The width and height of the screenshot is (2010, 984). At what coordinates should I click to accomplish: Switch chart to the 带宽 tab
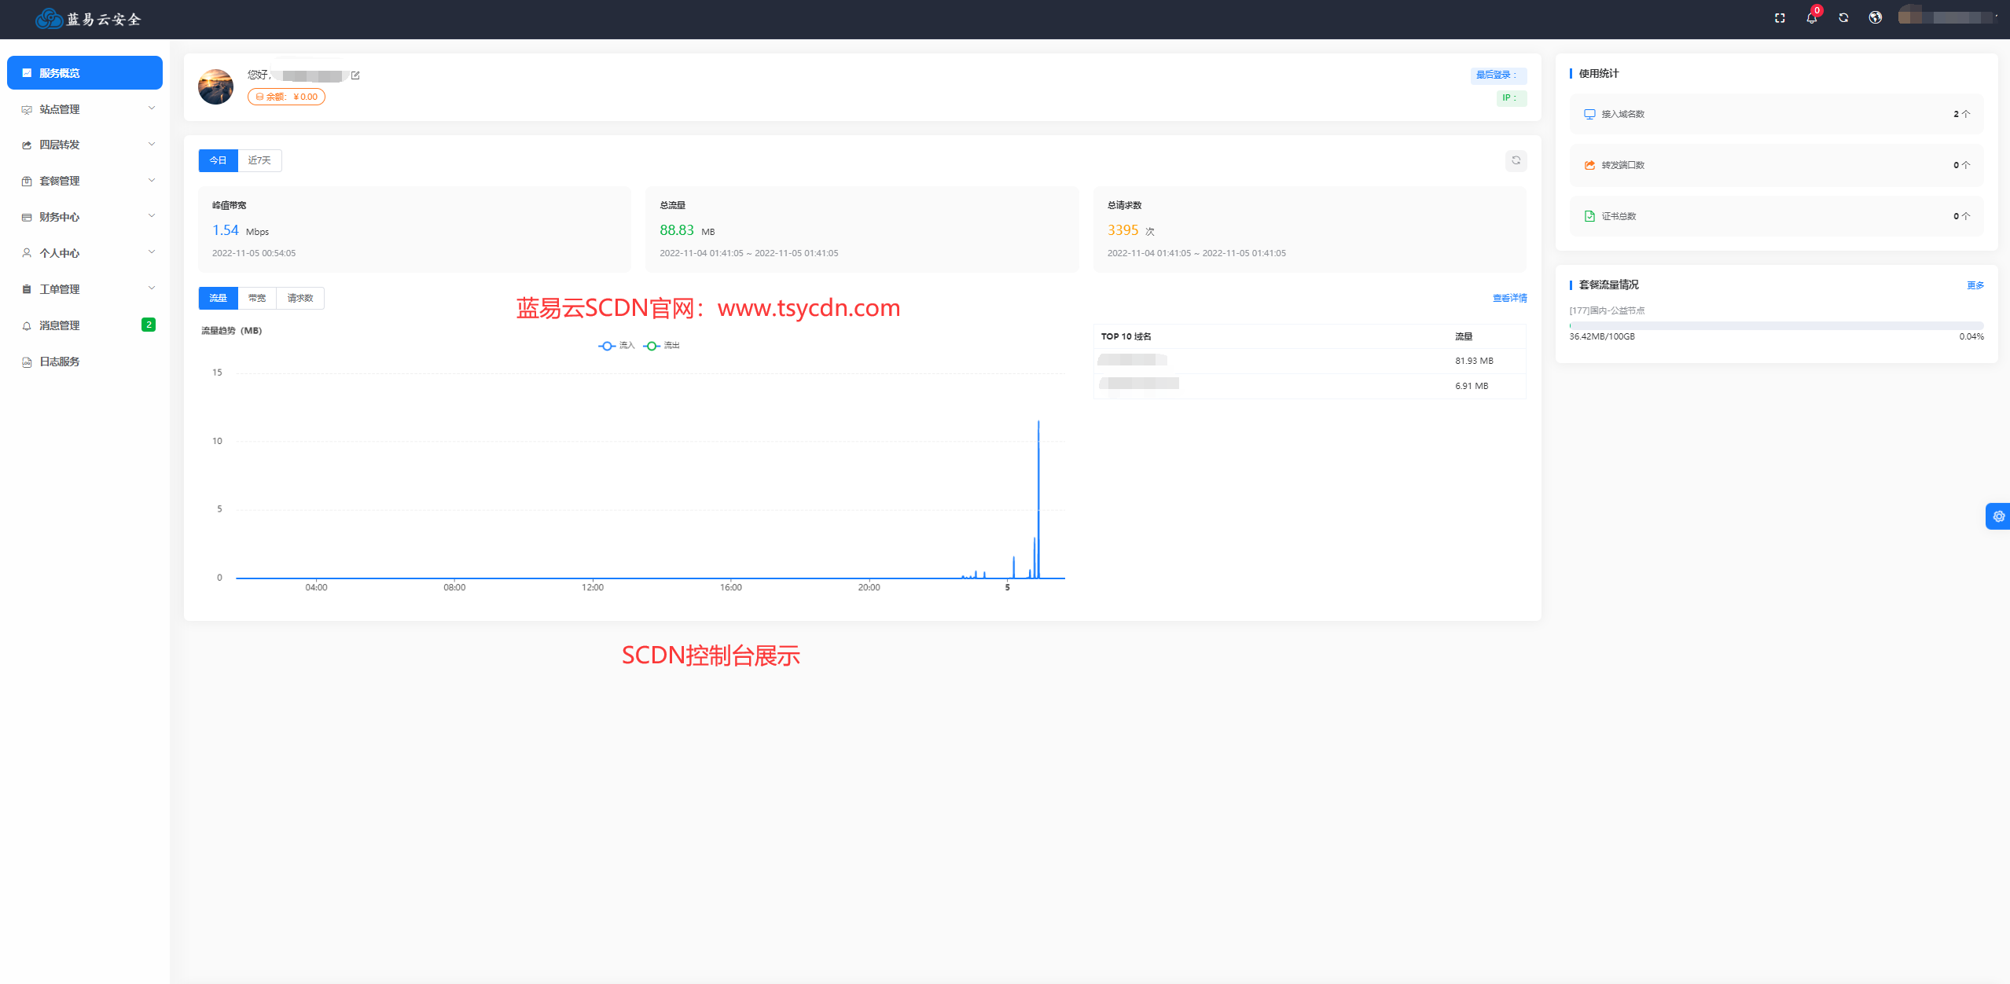pos(257,298)
